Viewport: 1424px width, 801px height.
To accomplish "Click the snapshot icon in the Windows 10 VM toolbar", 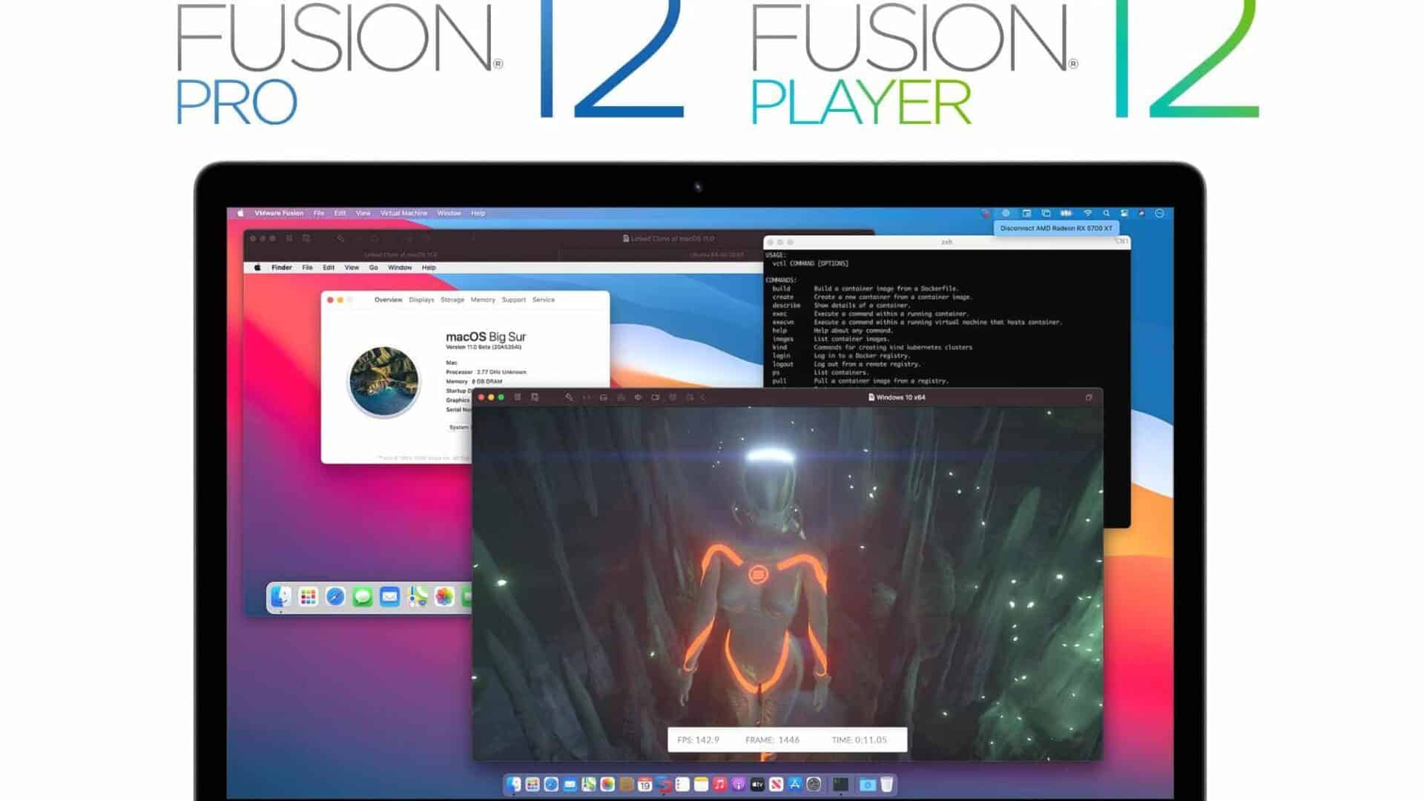I will [x=535, y=398].
